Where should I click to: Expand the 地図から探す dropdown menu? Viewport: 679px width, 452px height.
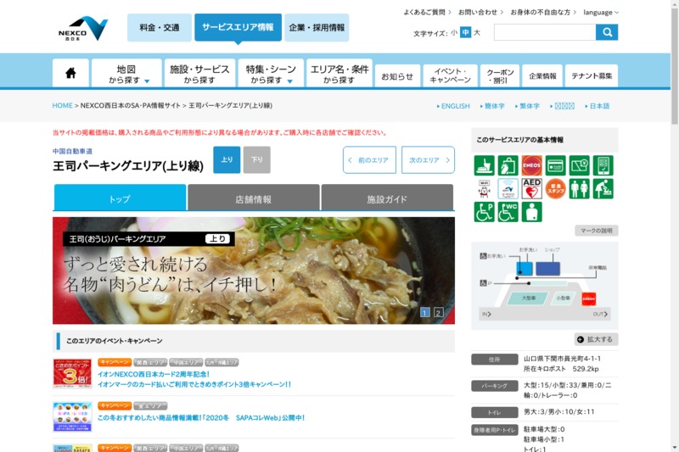(126, 74)
